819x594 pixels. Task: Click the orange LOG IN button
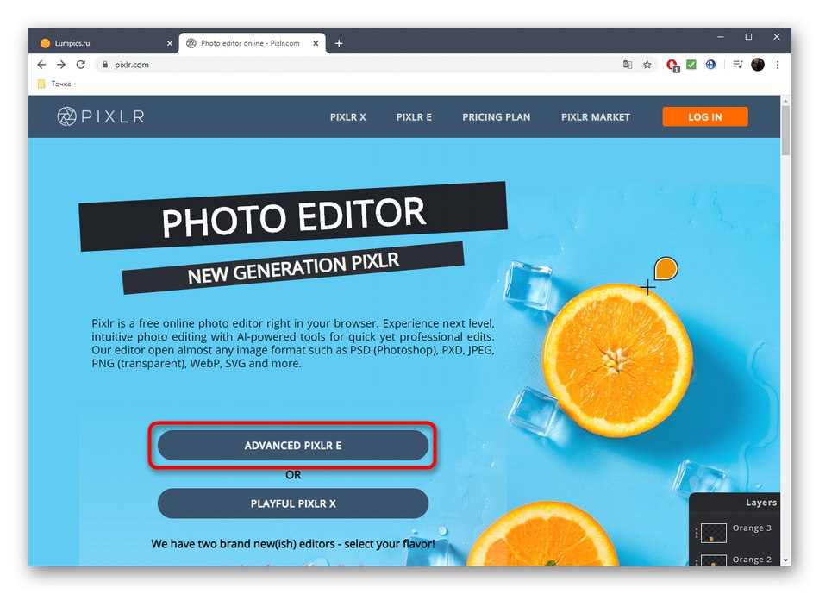(x=704, y=116)
